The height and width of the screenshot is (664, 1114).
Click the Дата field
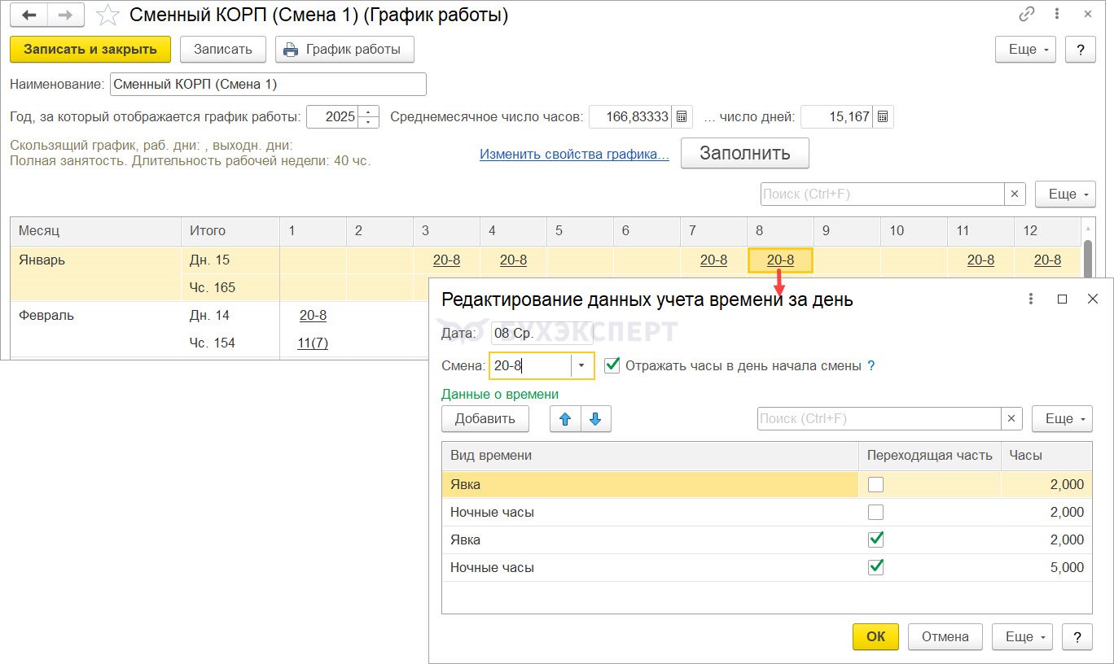(542, 334)
